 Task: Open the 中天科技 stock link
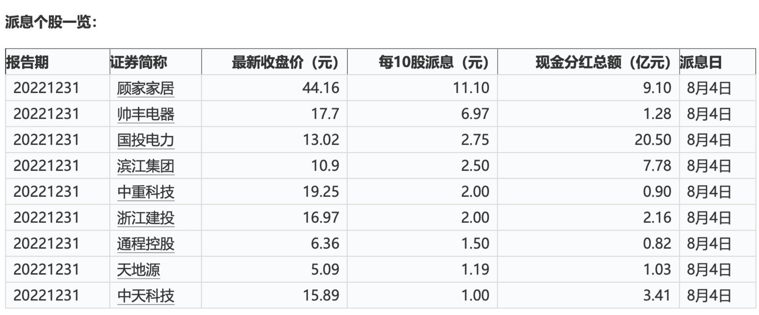(145, 296)
